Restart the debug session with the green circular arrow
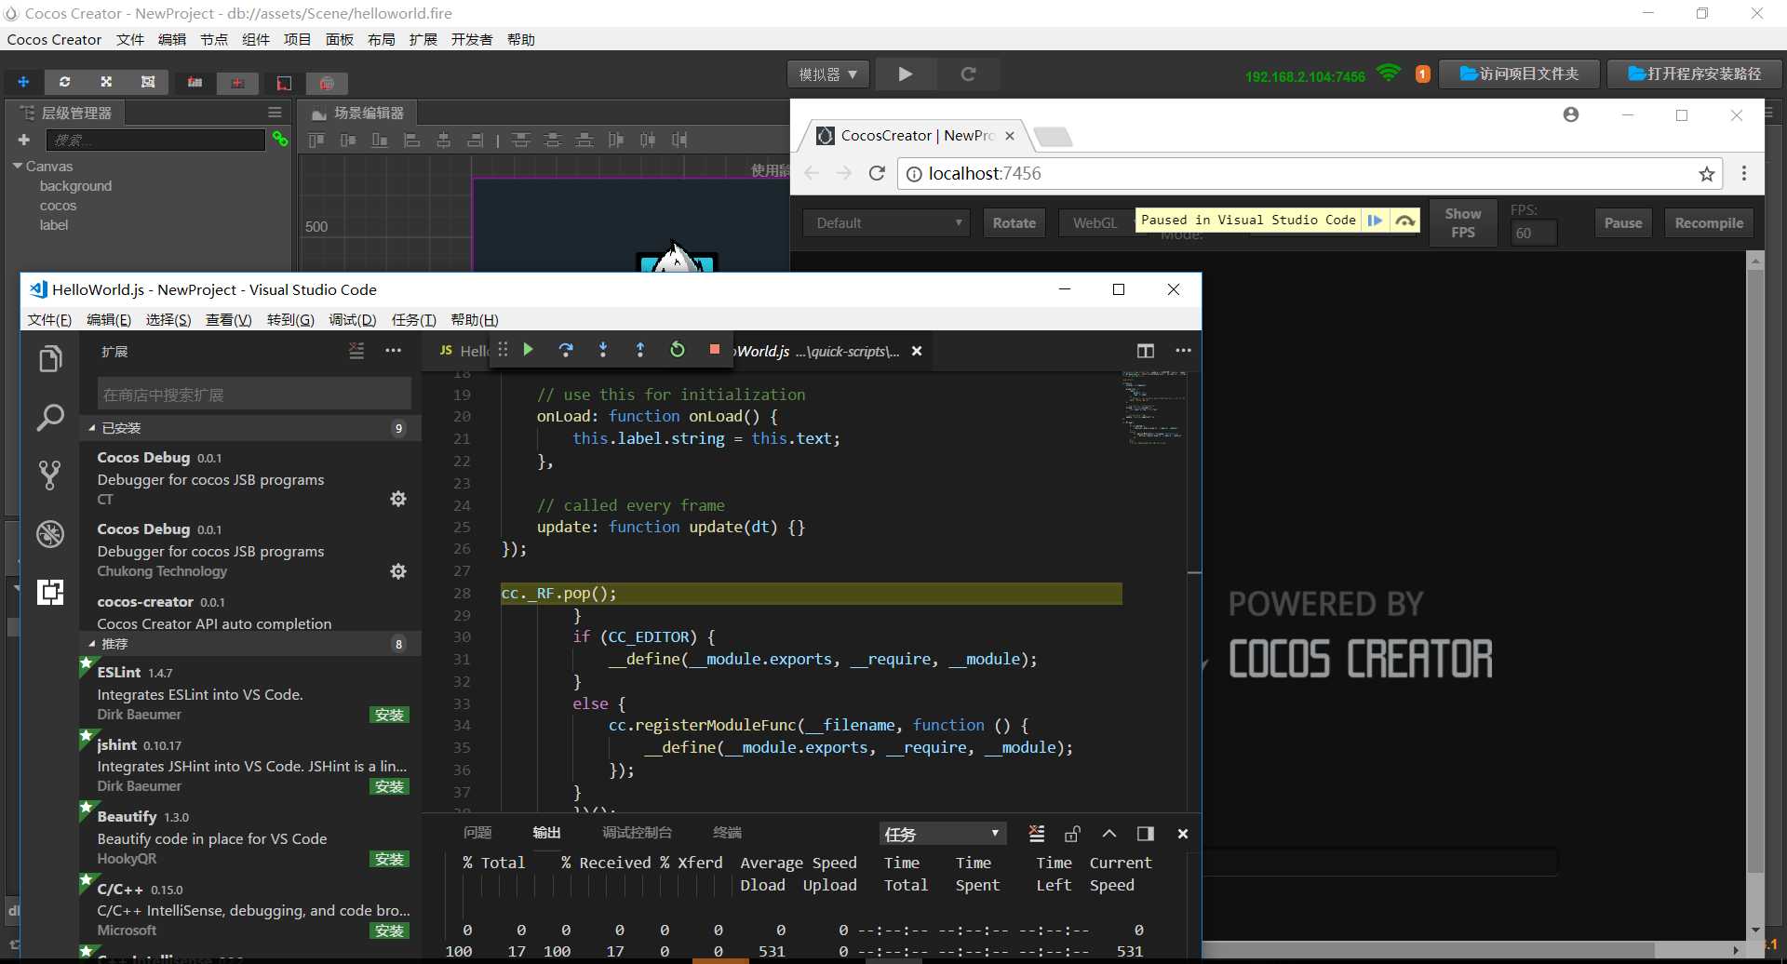Screen dimensions: 1787x964 tap(678, 350)
